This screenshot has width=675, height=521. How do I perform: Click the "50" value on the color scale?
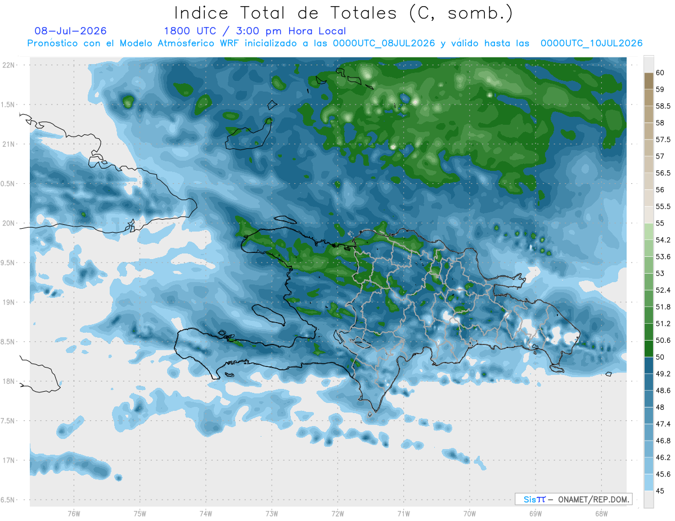660,357
